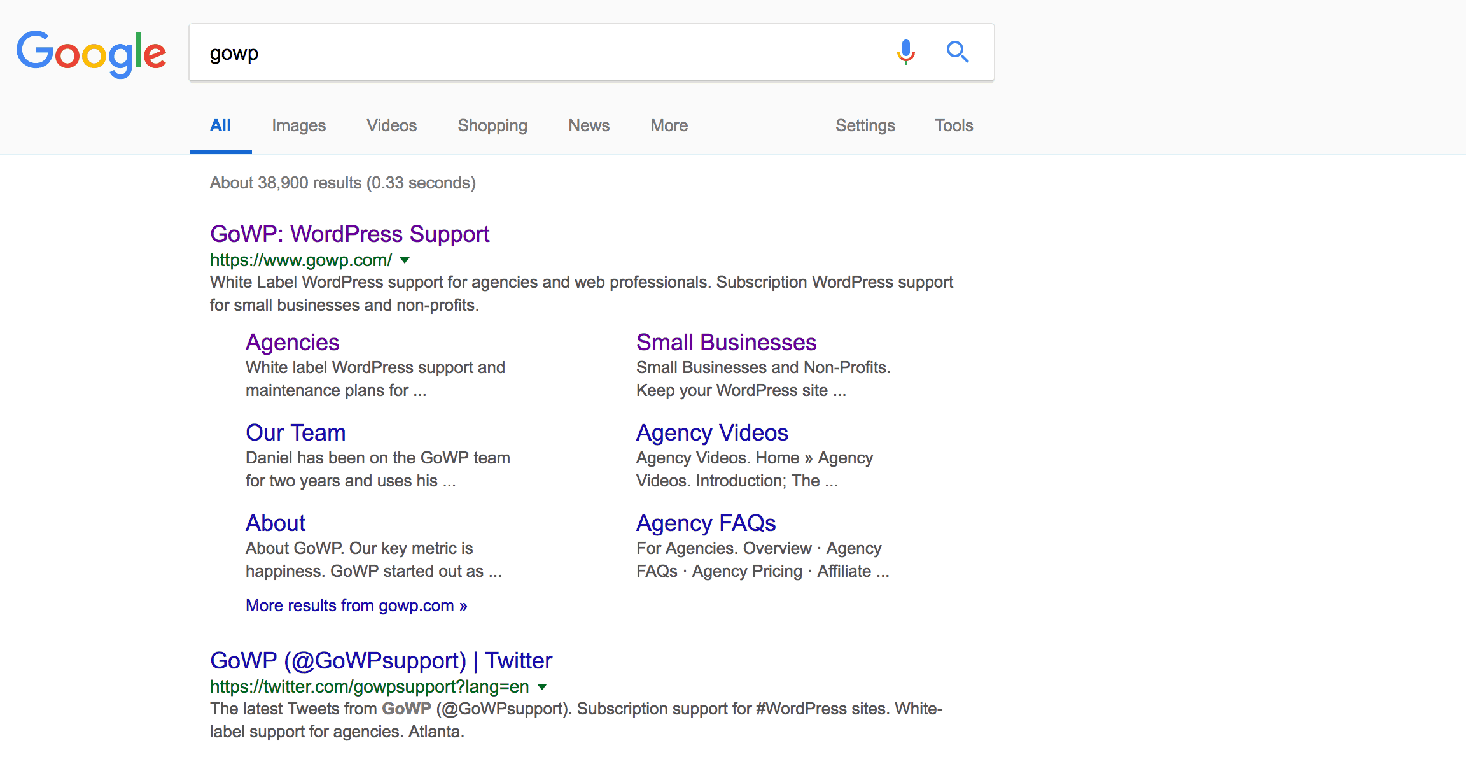Click the https://www.gowp.com/ green URL

coord(301,260)
